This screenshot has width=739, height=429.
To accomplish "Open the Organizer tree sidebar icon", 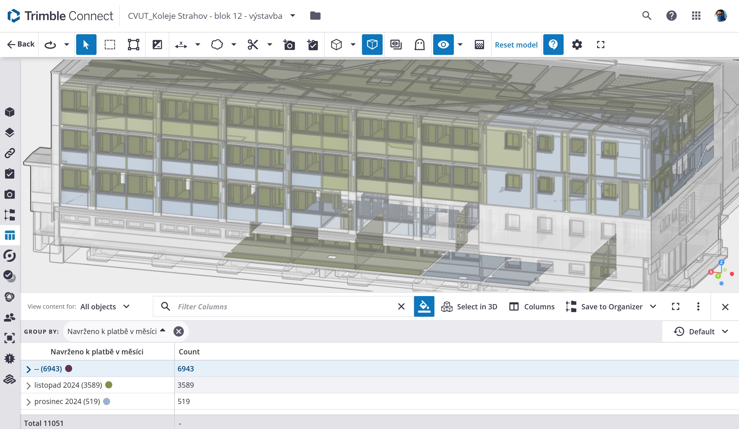I will pos(10,215).
